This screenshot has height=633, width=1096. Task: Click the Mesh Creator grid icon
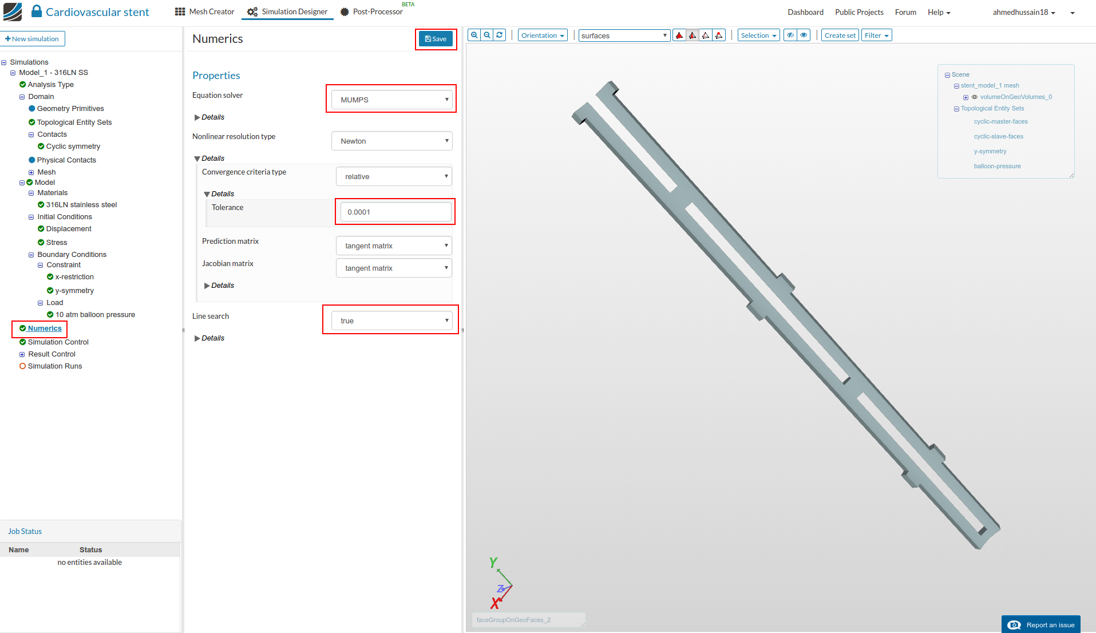180,12
